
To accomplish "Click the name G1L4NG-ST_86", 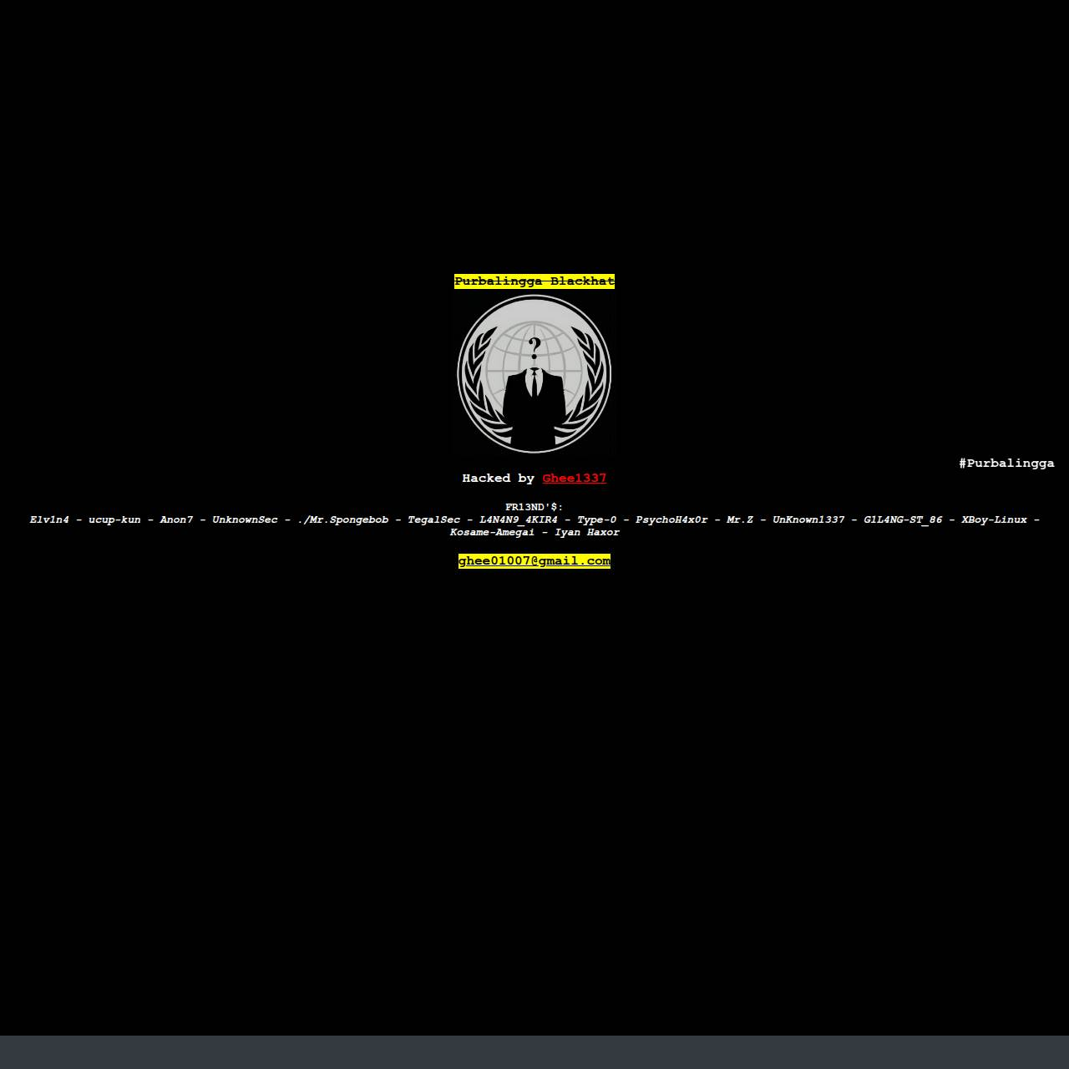I will [x=903, y=519].
